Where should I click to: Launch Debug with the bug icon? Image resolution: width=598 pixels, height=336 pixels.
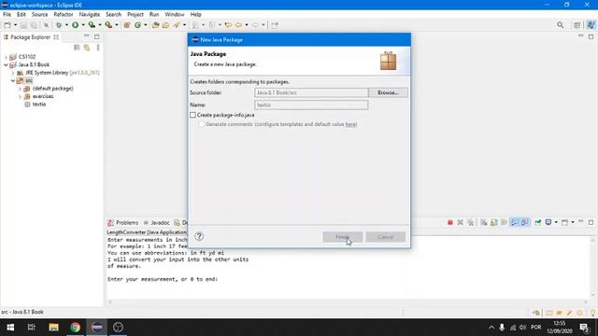pos(59,25)
